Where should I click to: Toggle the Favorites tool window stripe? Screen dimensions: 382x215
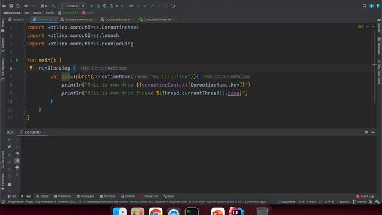(x=2, y=182)
